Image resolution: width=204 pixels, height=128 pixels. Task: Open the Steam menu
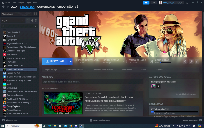pos(6,3)
